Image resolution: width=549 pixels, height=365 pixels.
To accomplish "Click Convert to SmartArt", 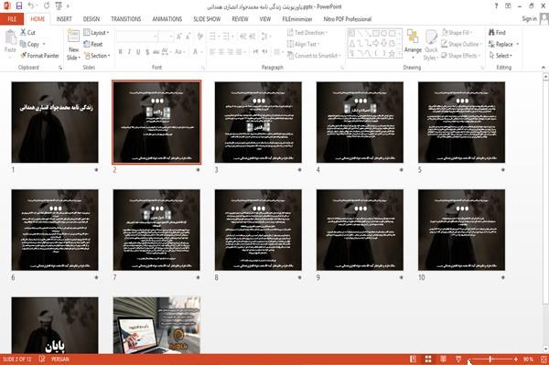I will tap(313, 55).
